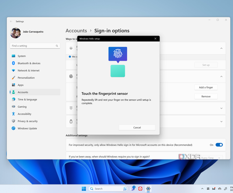
Task: Click the OneDrive cloud tray icon
Action: click(x=220, y=189)
